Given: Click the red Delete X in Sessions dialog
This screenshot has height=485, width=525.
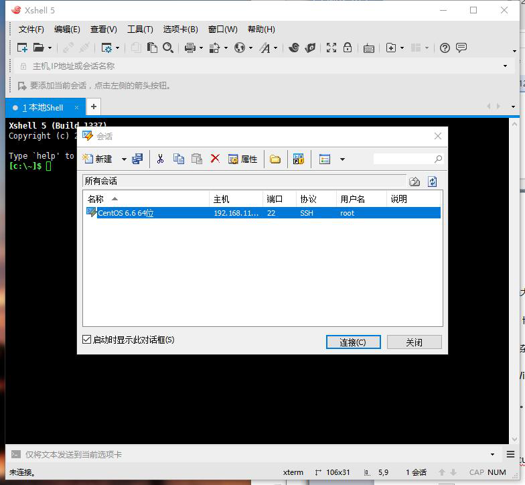Looking at the screenshot, I should 215,158.
